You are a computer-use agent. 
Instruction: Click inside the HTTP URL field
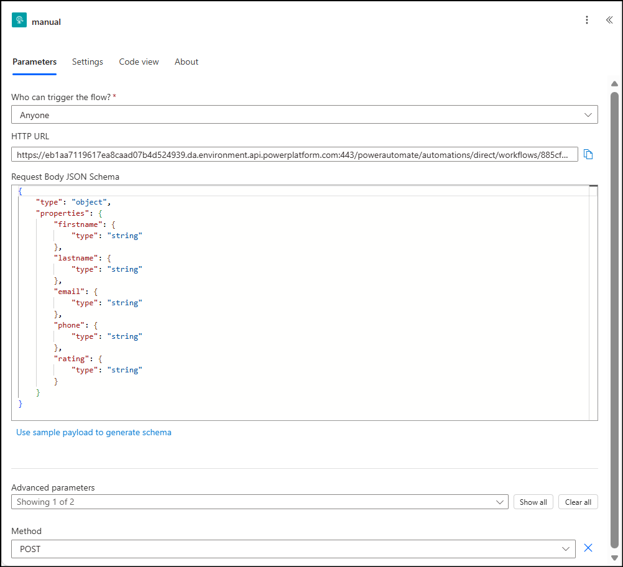click(x=295, y=155)
